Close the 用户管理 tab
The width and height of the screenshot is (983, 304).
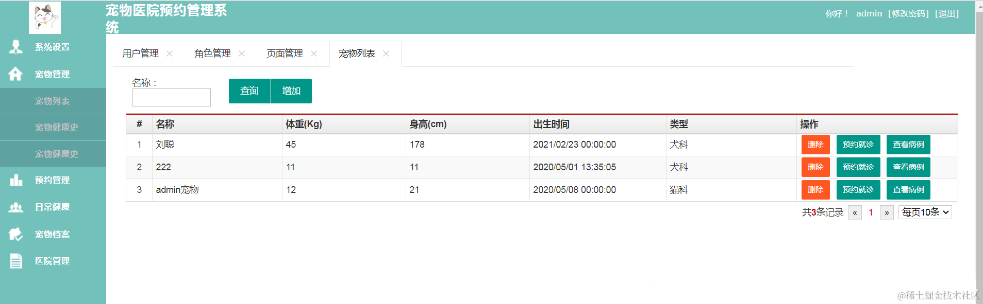tap(170, 53)
